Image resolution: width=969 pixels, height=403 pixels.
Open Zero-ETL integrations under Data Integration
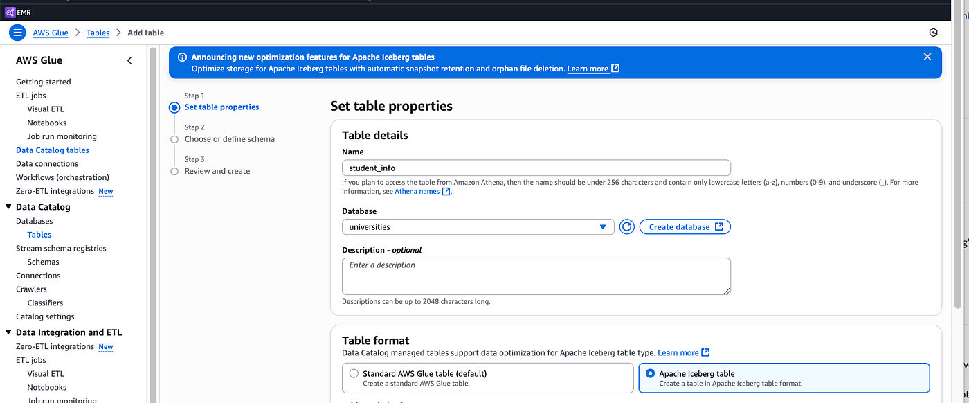click(x=55, y=346)
